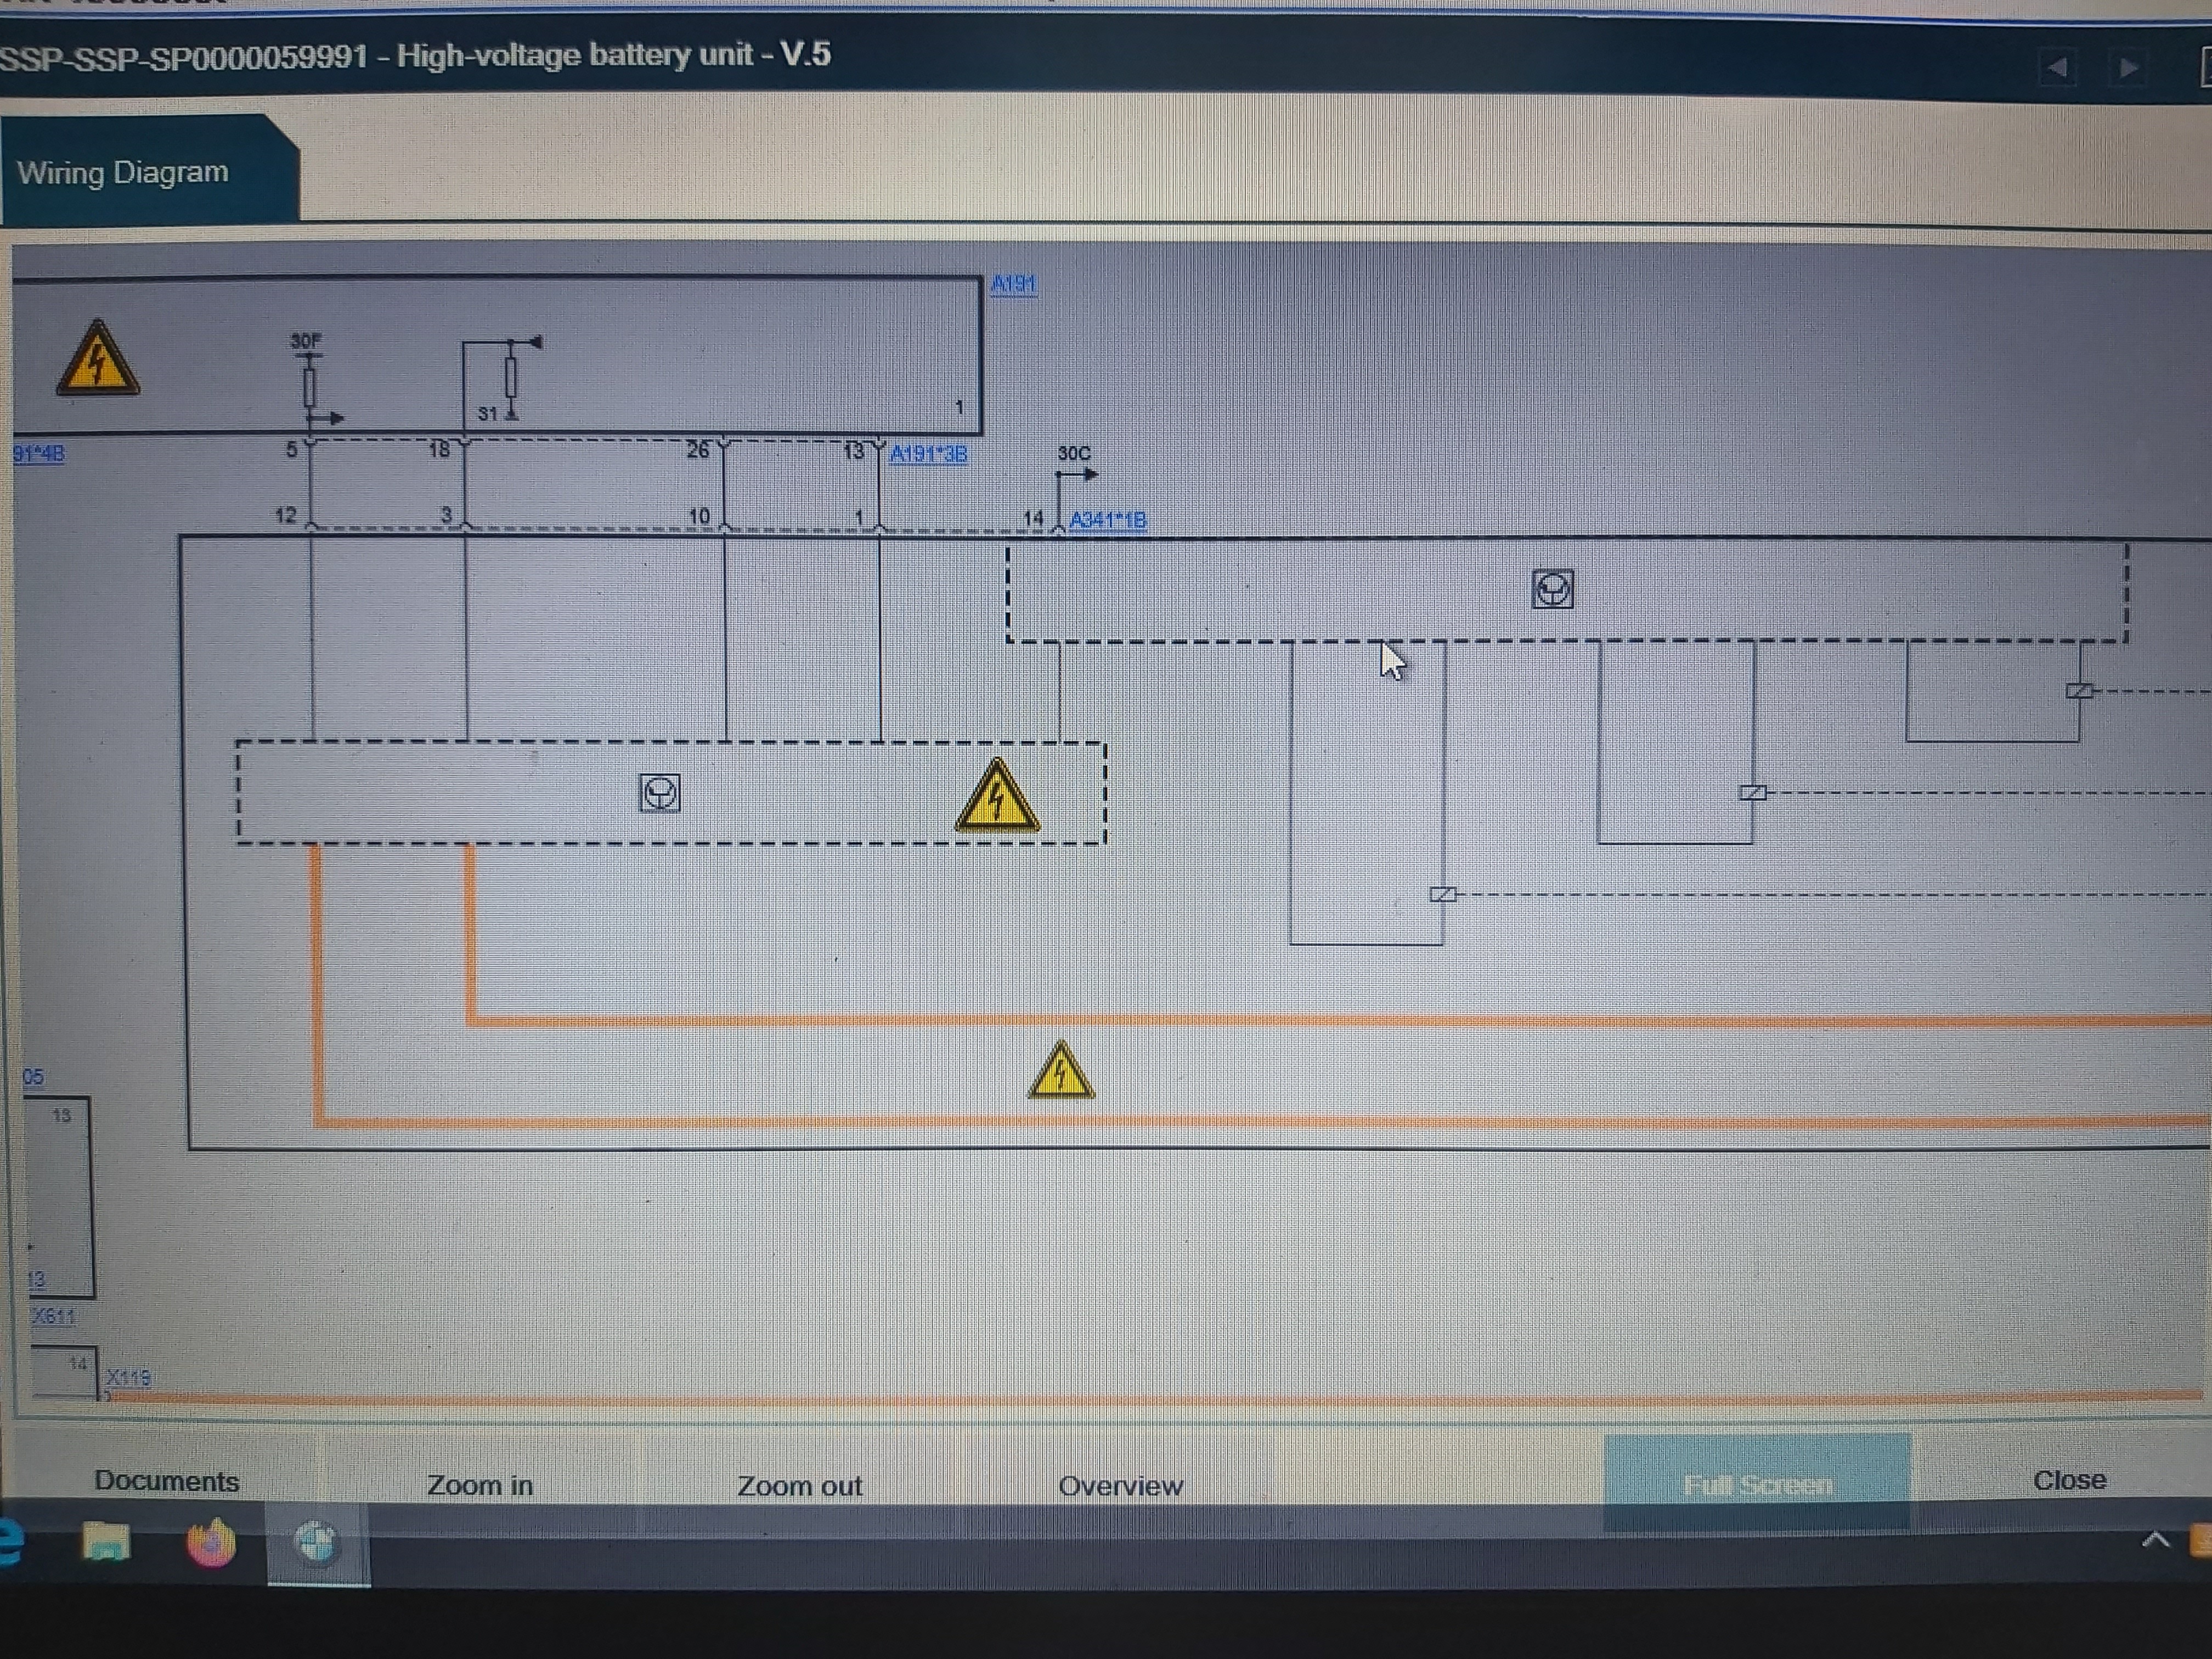Viewport: 2212px width, 1659px height.
Task: Click control unit symbol in lower dashed box
Action: [660, 794]
